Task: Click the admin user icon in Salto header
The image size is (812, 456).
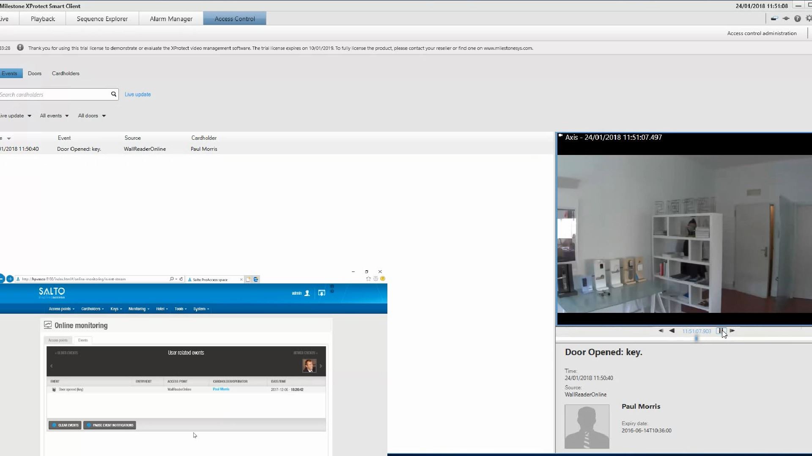Action: (x=307, y=293)
